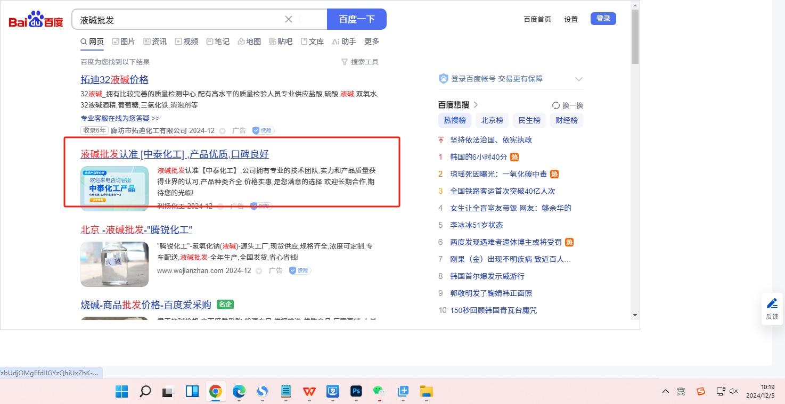This screenshot has width=785, height=404.
Task: Click the 换一换 refresh icon
Action: coord(556,105)
